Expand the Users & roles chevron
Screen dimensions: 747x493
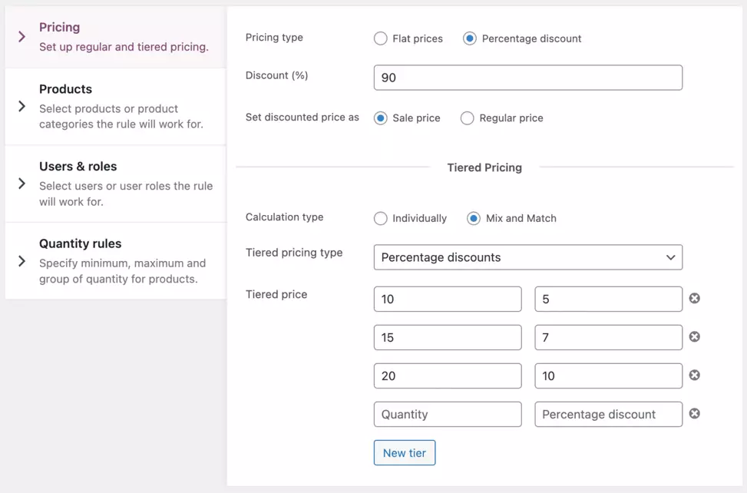pyautogui.click(x=21, y=184)
